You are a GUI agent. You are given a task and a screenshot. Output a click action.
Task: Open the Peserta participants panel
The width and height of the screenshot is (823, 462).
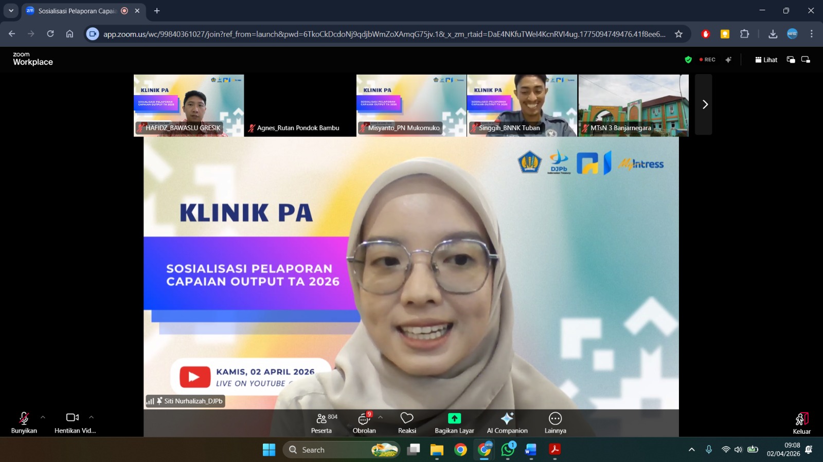point(321,423)
